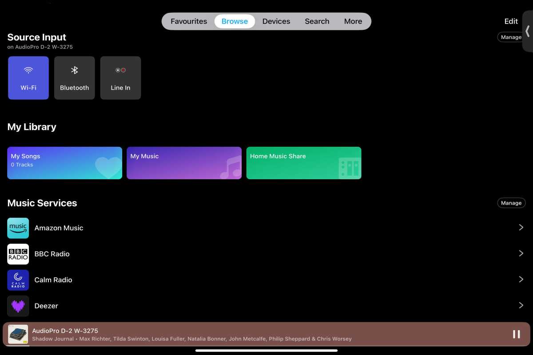533x355 pixels.
Task: Open the More menu
Action: (353, 21)
